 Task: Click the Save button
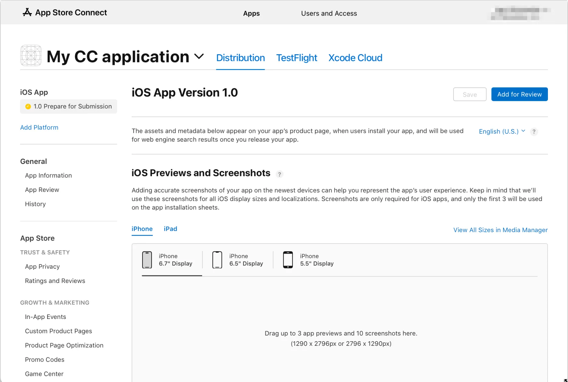click(470, 94)
